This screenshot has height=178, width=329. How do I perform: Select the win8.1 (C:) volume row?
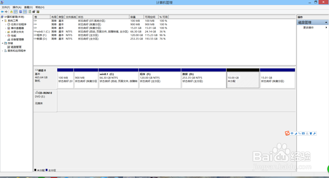point(101,32)
